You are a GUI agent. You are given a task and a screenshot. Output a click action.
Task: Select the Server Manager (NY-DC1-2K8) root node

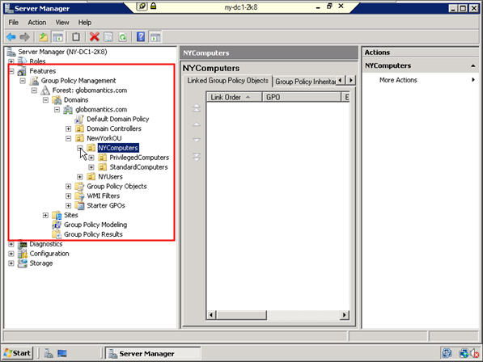[x=62, y=52]
